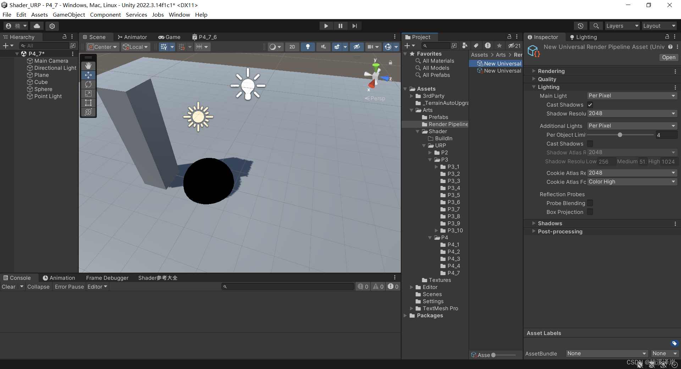Click the Play button
Image resolution: width=681 pixels, height=369 pixels.
click(326, 26)
